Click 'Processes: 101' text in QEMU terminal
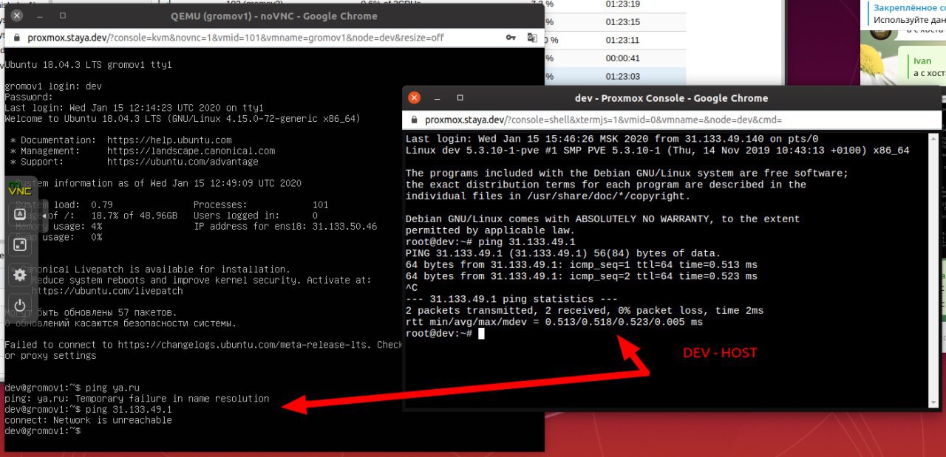Viewport: 946px width, 457px height. coord(261,205)
